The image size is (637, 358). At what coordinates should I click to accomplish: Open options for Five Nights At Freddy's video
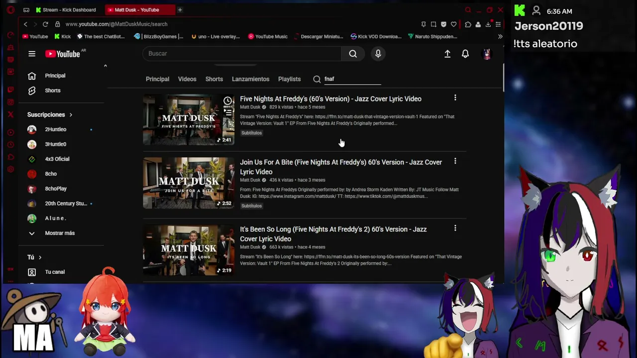[x=455, y=98]
